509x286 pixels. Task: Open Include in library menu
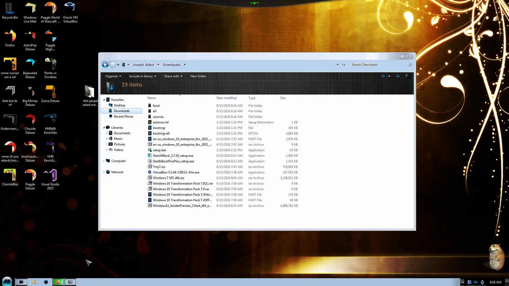[142, 76]
